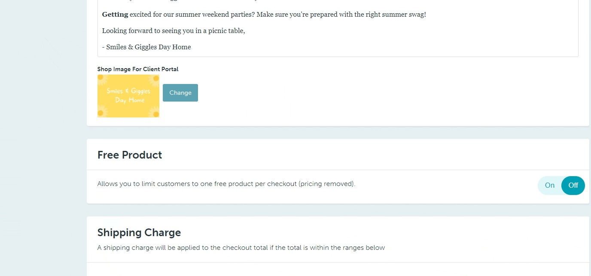Click Off on the Free Product switch
This screenshot has height=276, width=591.
tap(573, 185)
